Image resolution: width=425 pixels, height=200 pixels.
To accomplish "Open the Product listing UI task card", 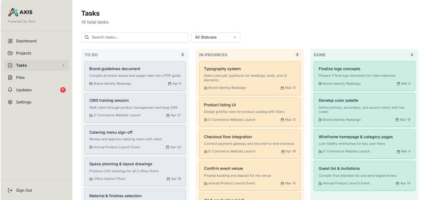I will tap(250, 112).
